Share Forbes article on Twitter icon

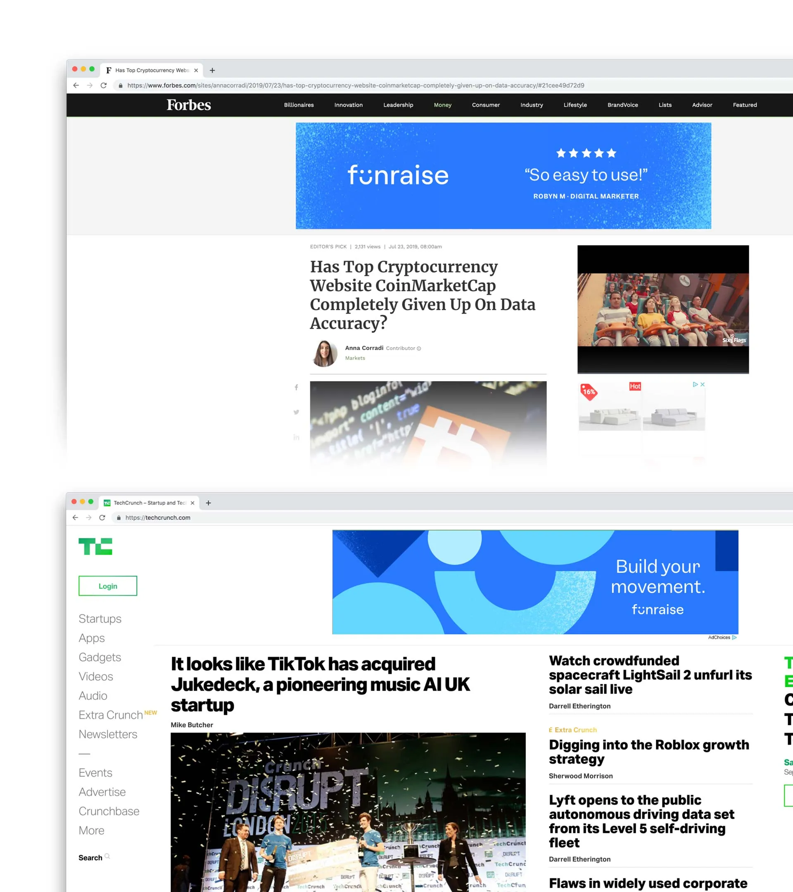pos(296,412)
